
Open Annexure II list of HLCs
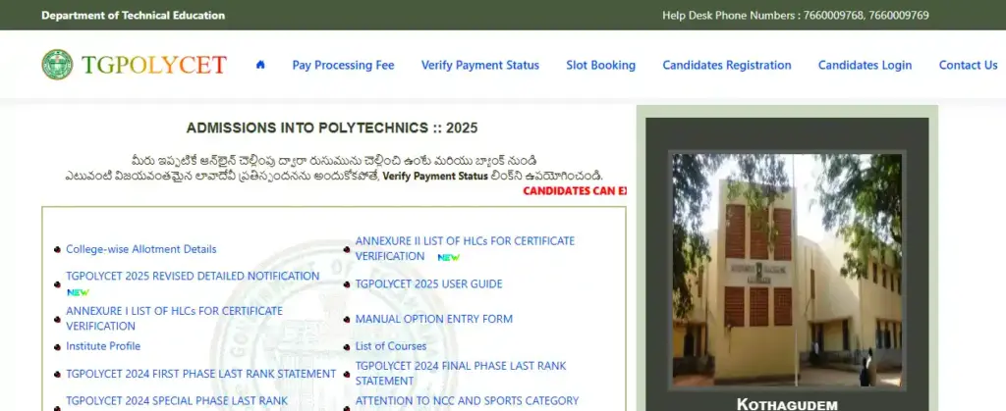[x=465, y=248]
